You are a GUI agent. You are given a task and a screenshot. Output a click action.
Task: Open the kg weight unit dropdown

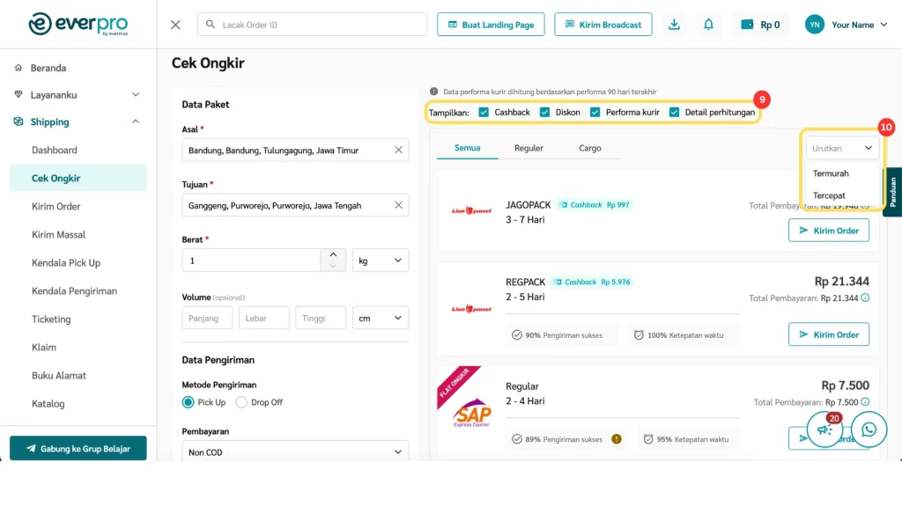pos(381,261)
